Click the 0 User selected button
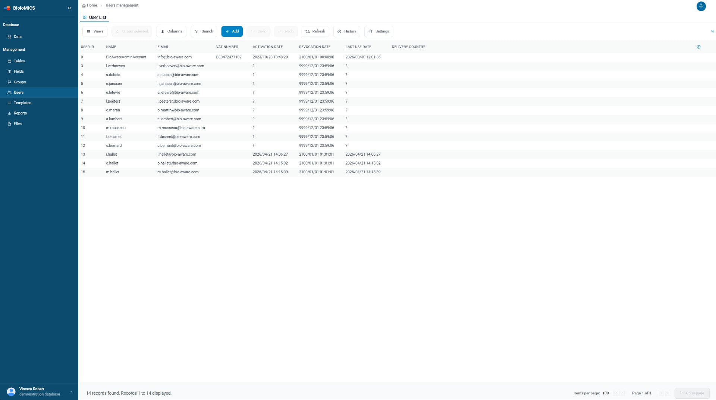Screen dimensions: 716x400 coord(132,31)
